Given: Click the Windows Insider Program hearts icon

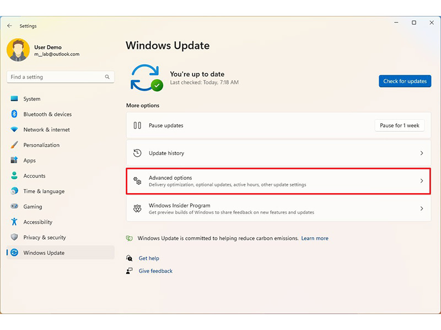Looking at the screenshot, I should [x=137, y=208].
